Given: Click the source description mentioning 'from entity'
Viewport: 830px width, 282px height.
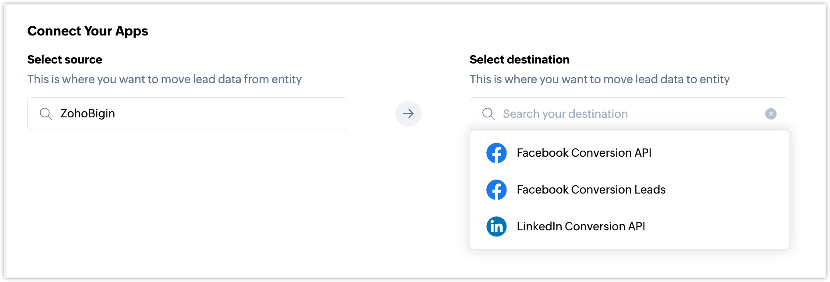Looking at the screenshot, I should (165, 79).
